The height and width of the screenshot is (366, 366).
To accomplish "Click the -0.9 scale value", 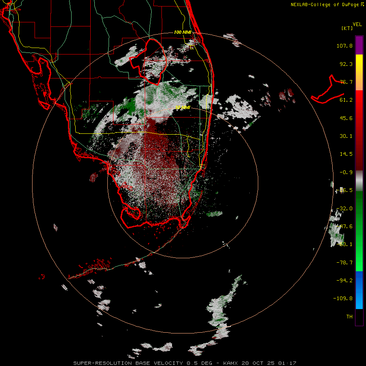I will pos(346,172).
